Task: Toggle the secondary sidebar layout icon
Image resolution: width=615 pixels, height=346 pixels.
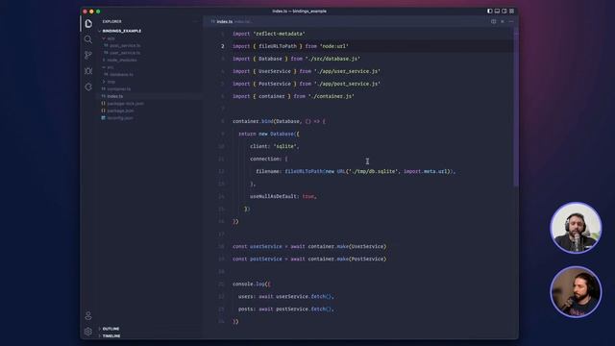Action: pyautogui.click(x=504, y=11)
